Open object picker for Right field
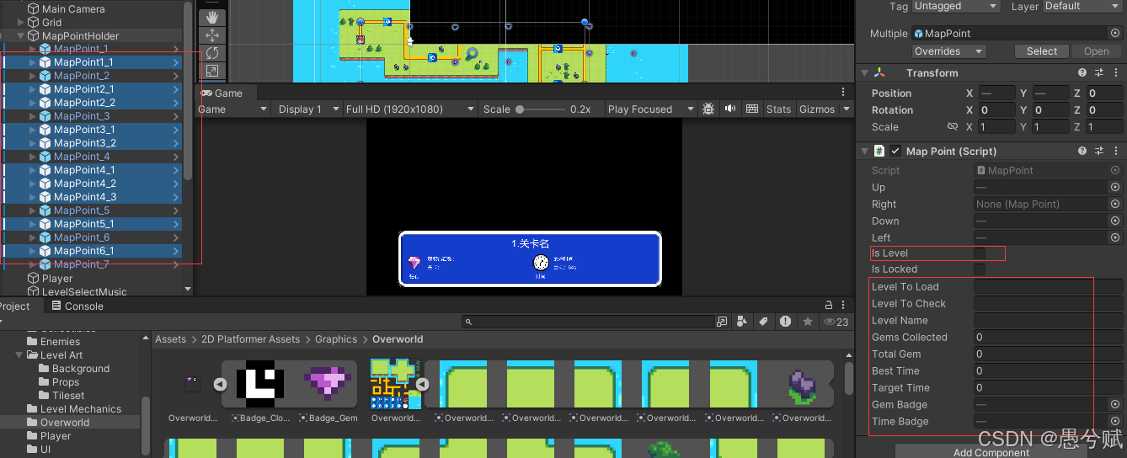Screen dimensions: 1127x458 [x=1115, y=204]
